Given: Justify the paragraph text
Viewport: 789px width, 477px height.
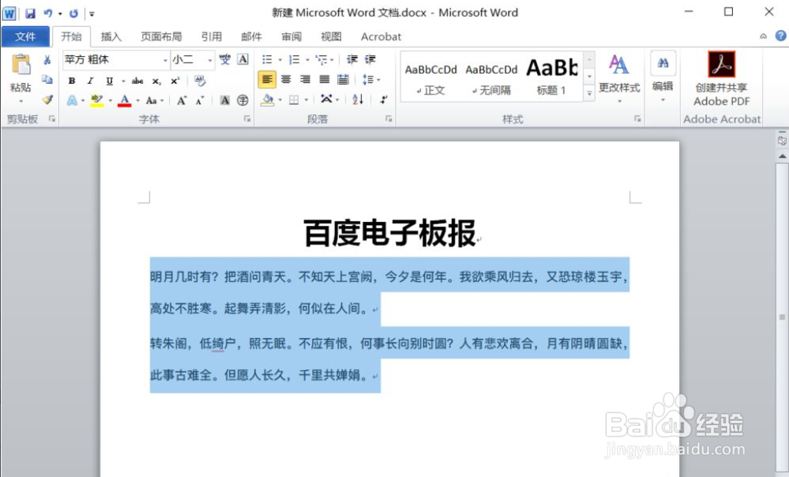Looking at the screenshot, I should 324,80.
